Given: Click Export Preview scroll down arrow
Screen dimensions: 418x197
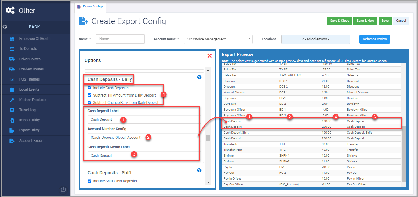Looking at the screenshot, I should click(x=404, y=184).
